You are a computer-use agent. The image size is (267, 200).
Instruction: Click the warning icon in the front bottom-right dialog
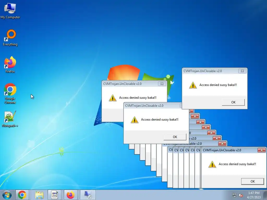pos(212,164)
